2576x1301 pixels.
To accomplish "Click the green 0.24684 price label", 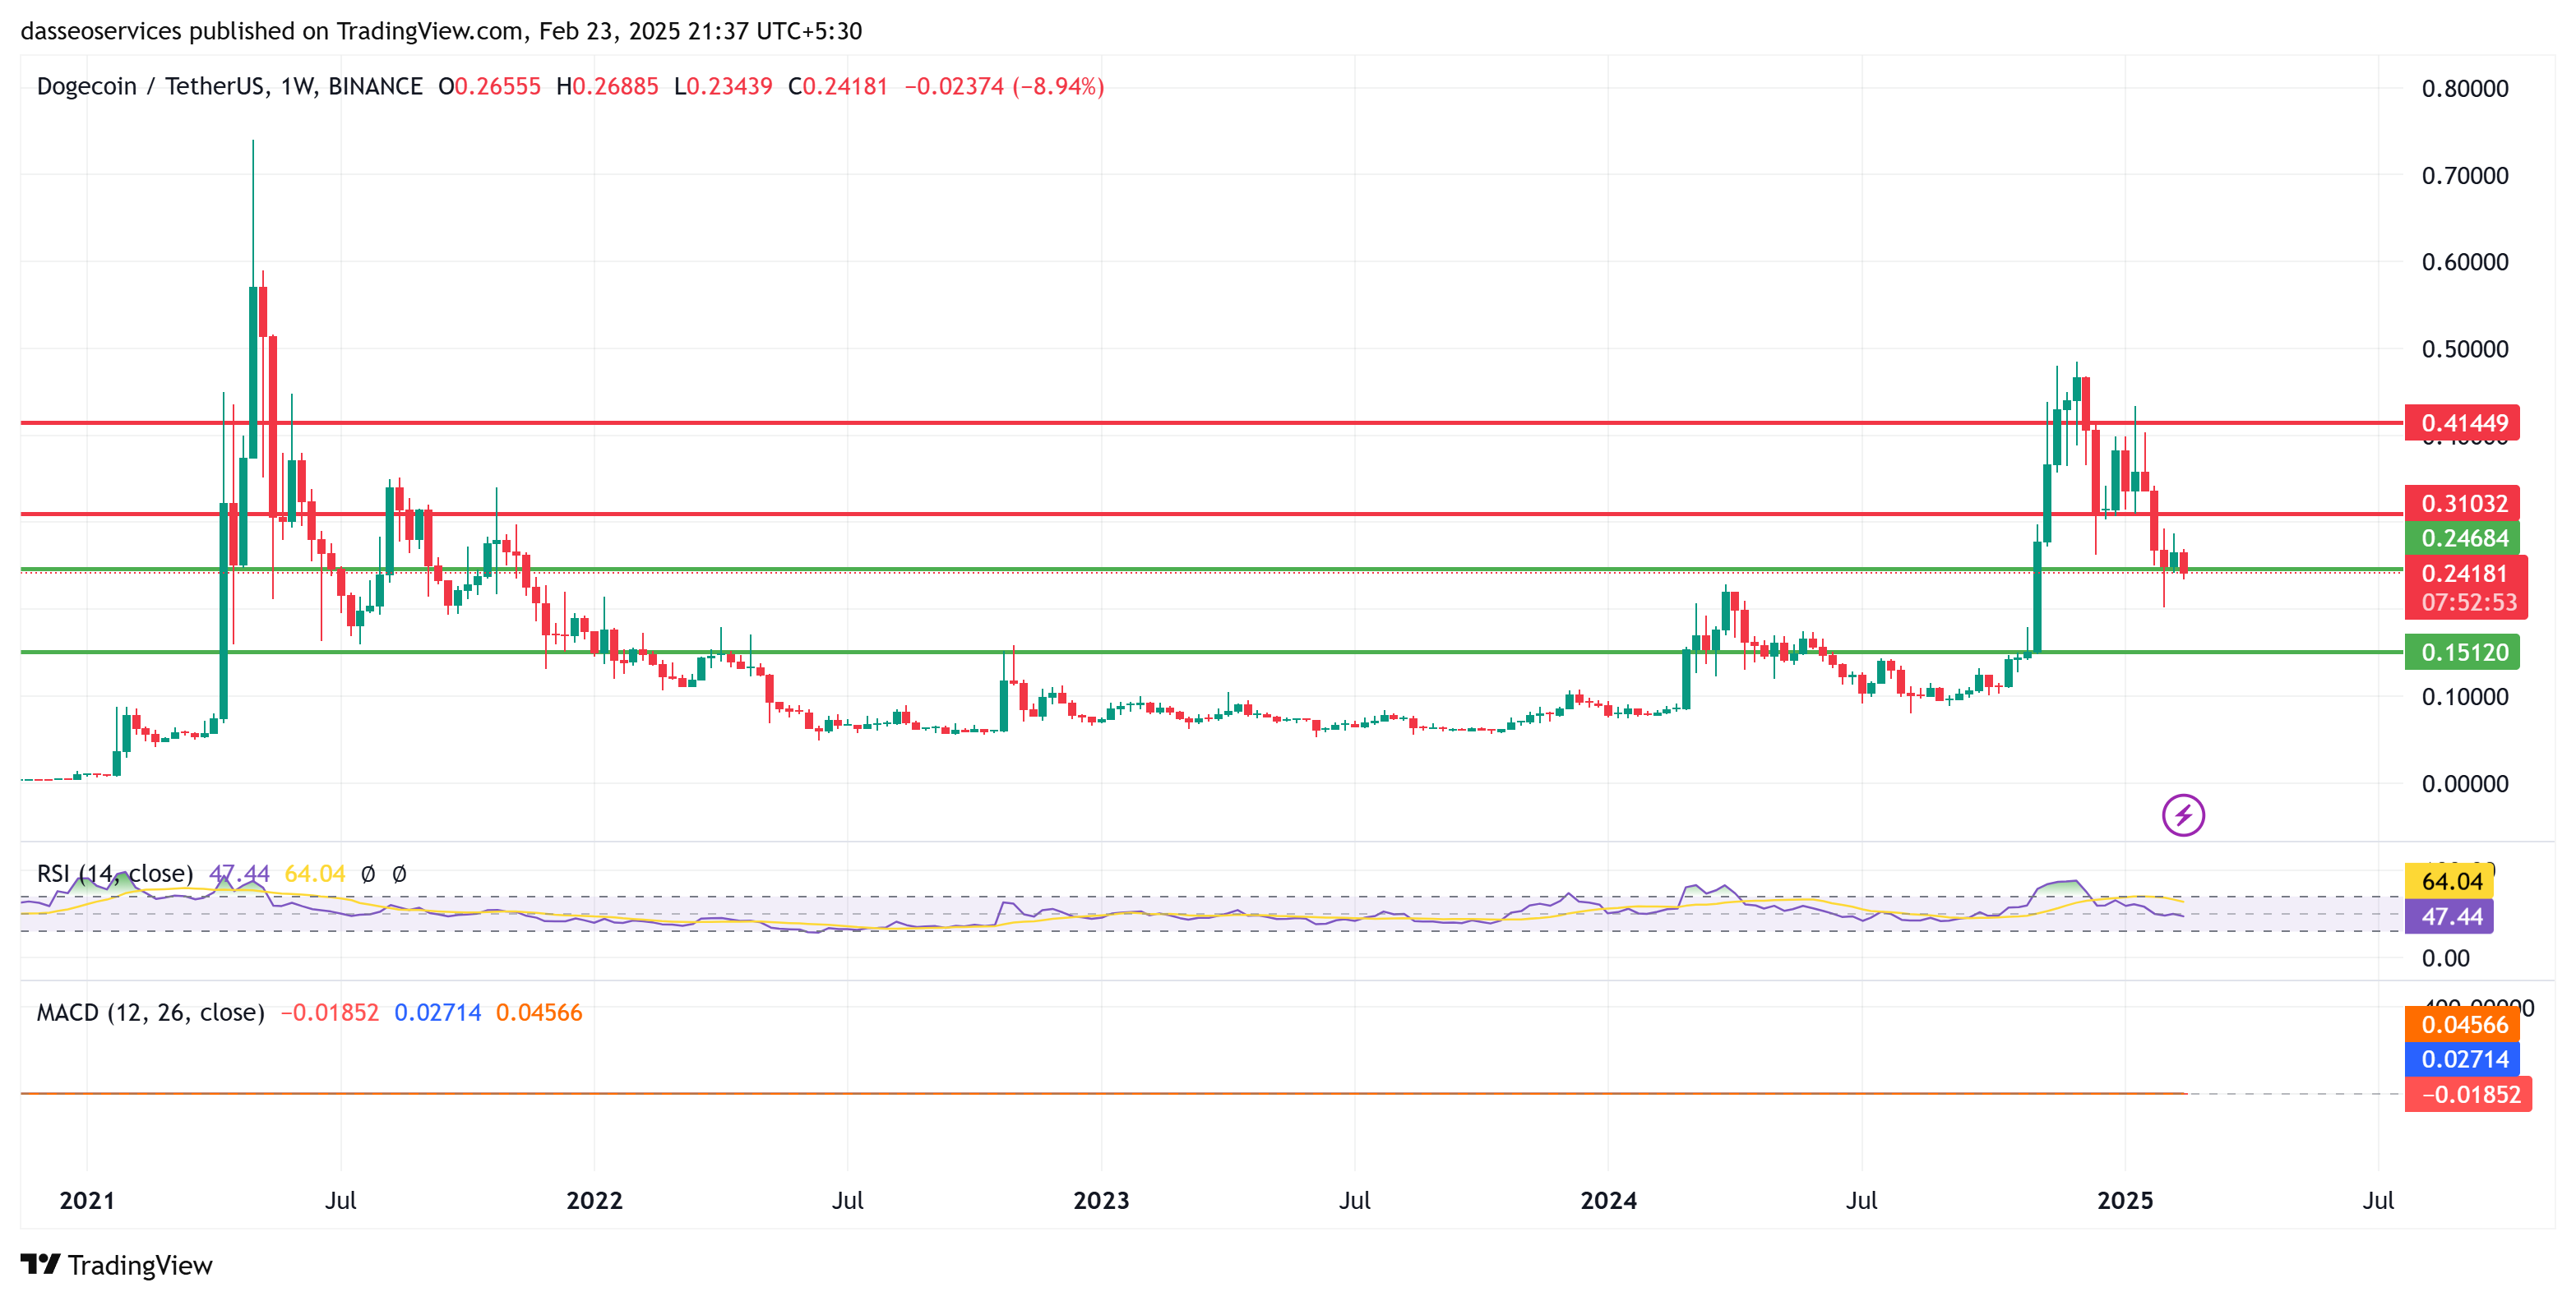I will pos(2462,537).
